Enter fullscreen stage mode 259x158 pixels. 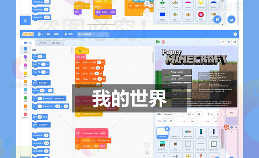click(234, 42)
